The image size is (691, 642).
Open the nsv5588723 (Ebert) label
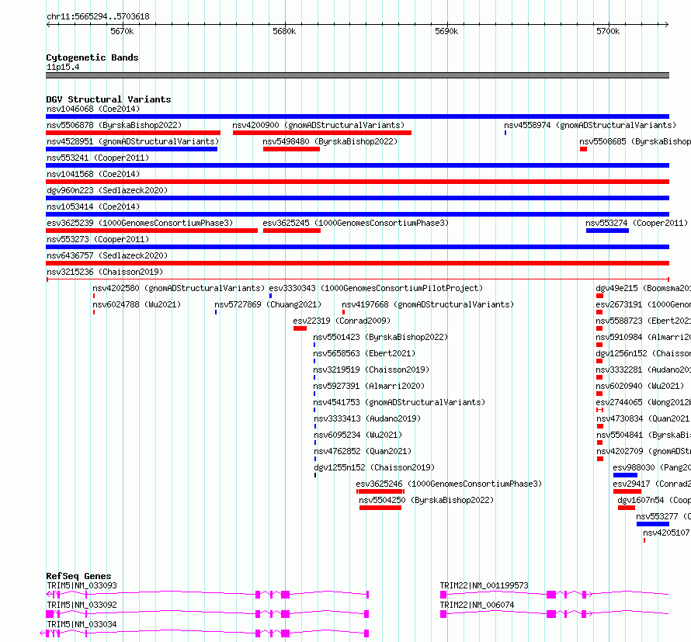click(x=644, y=321)
